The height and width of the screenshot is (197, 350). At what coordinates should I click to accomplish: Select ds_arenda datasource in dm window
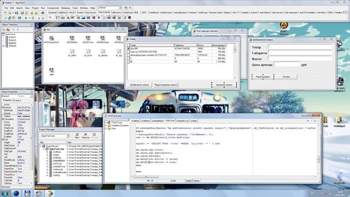pos(103,53)
